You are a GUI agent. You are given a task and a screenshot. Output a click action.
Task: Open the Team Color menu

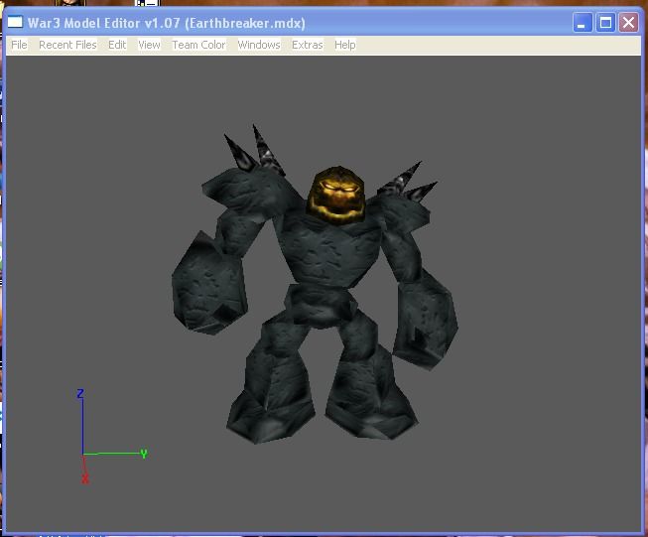pos(198,45)
